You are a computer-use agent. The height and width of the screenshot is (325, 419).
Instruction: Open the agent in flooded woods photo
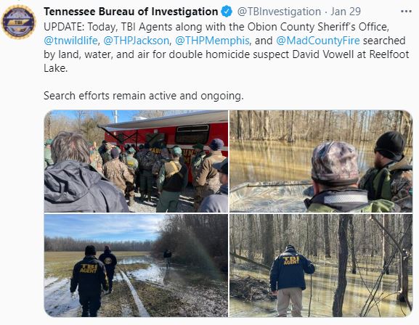coord(321,266)
